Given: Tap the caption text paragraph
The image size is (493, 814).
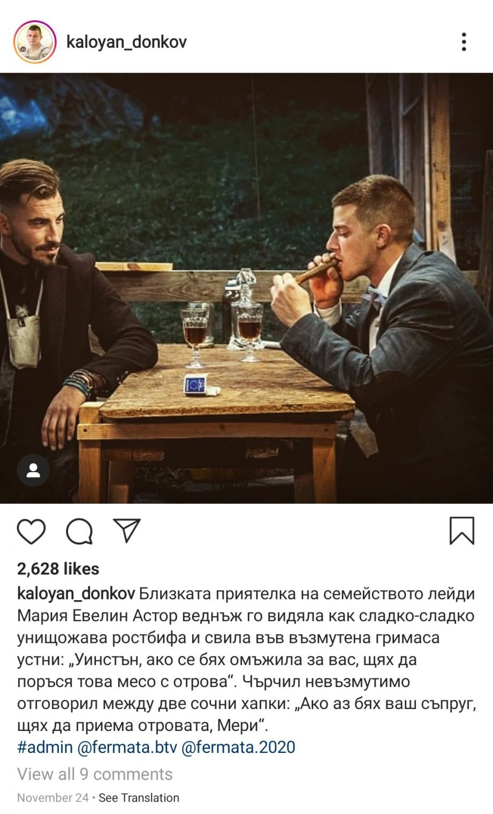Looking at the screenshot, I should 246,659.
